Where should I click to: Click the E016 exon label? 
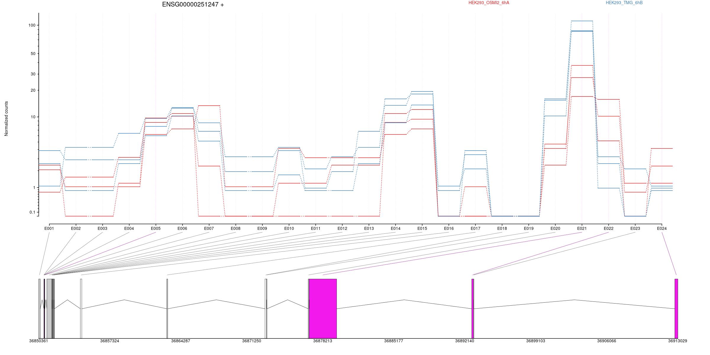tap(449, 228)
